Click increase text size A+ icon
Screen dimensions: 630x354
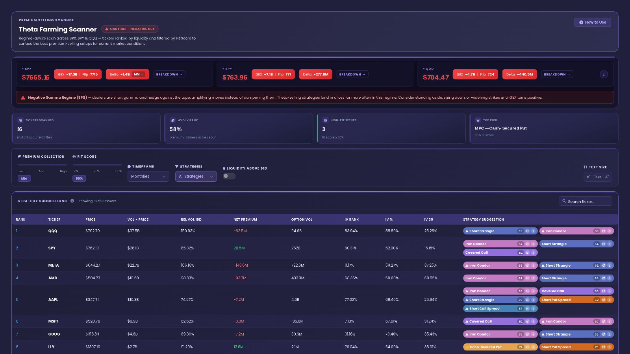(607, 177)
